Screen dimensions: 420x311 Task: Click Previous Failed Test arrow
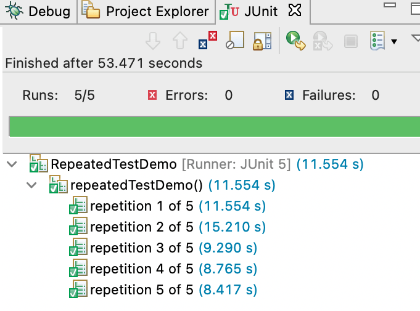[179, 41]
